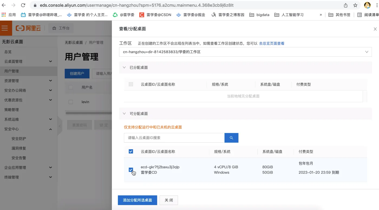Viewport: 379px width, 210px height.
Task: Click the 雷学委CD desktop name
Action: pos(149,172)
